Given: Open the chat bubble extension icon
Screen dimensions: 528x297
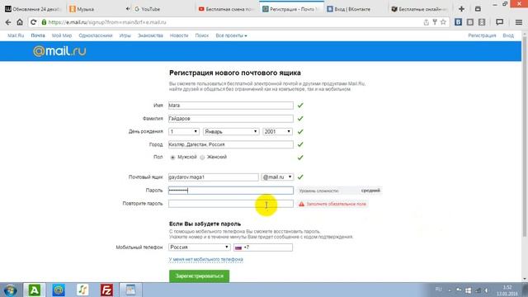Looking at the screenshot, I should [499, 22].
